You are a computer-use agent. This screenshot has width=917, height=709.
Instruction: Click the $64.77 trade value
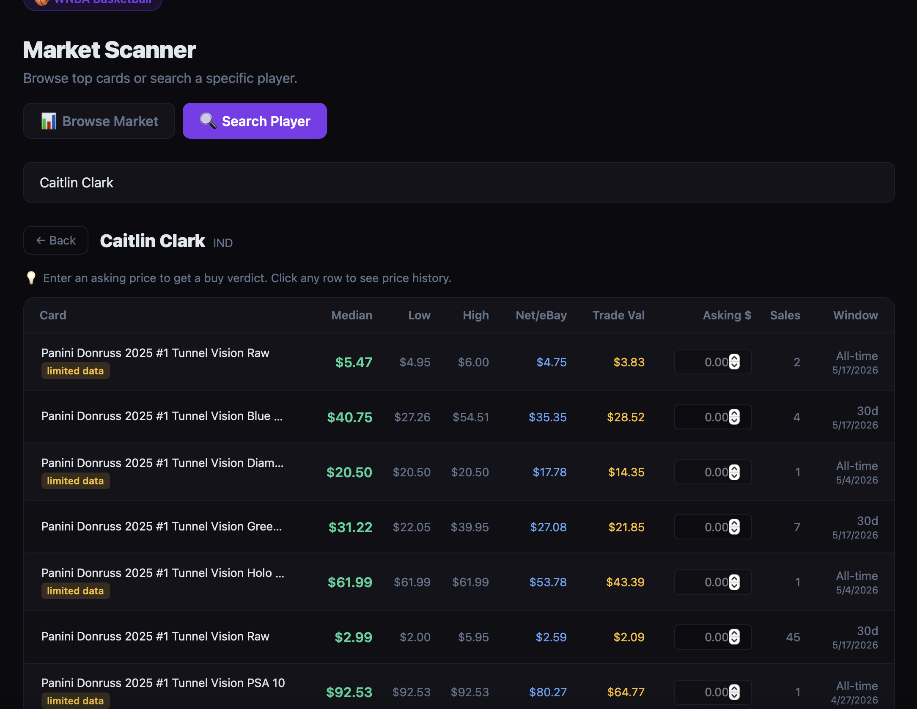(626, 692)
